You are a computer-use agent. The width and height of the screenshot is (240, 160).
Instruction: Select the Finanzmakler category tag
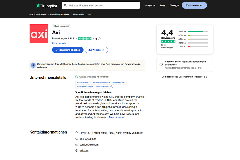pyautogui.click(x=83, y=83)
